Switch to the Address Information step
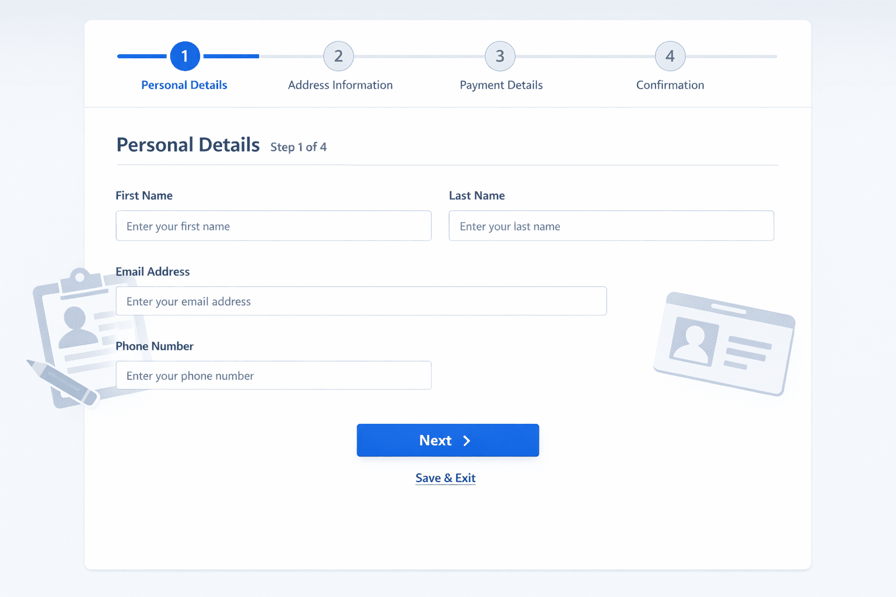Screen dimensions: 896x597 [x=340, y=85]
